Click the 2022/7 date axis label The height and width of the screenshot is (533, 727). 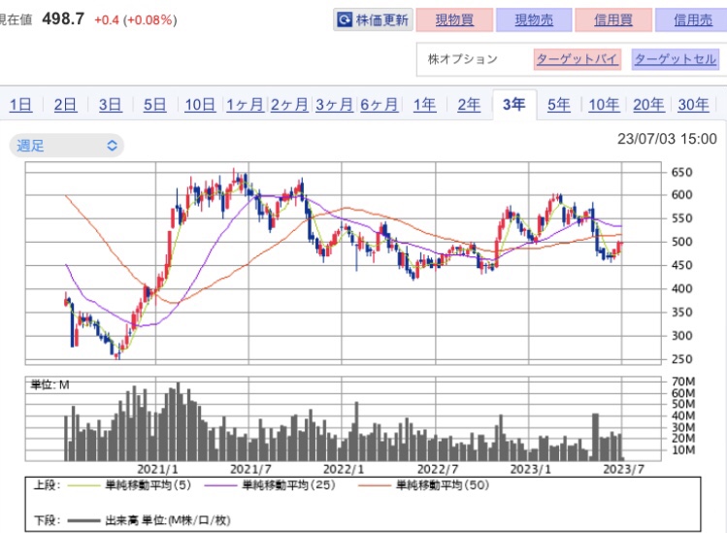click(x=438, y=469)
